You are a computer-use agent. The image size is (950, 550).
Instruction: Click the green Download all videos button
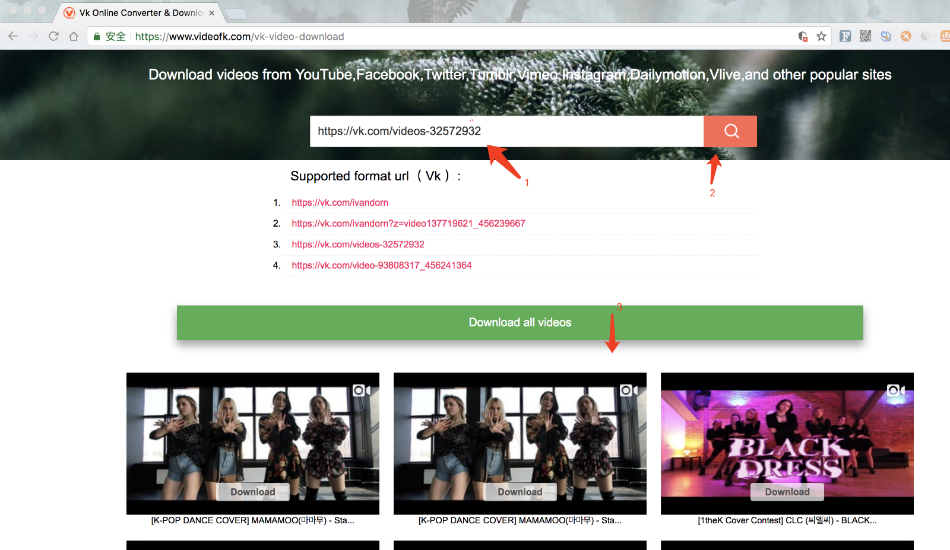pyautogui.click(x=520, y=323)
